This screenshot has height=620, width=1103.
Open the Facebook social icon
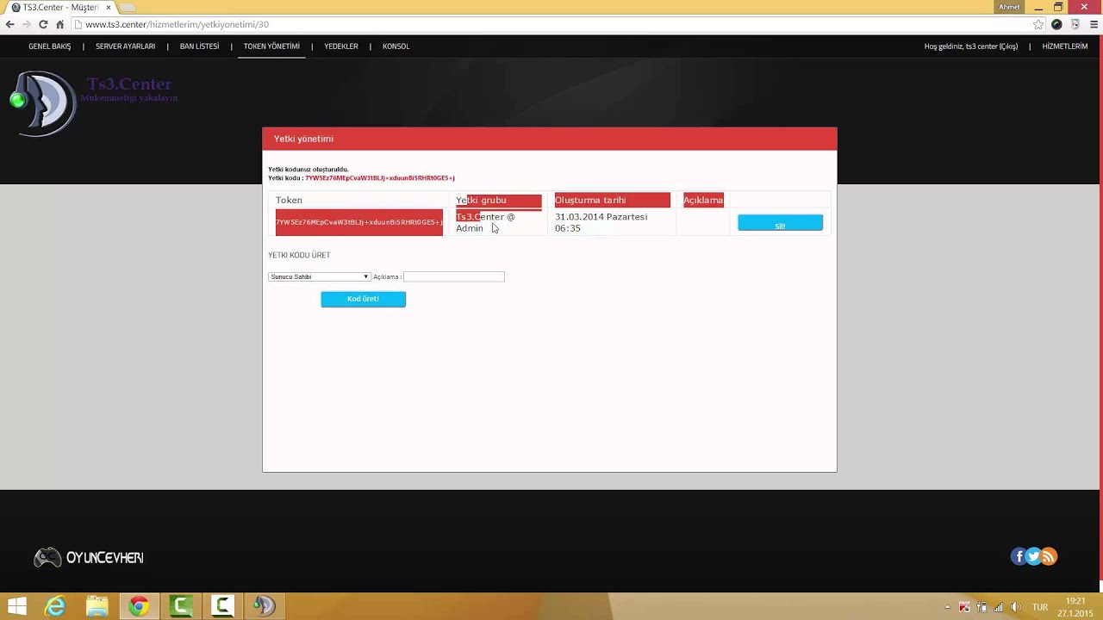(x=1019, y=556)
